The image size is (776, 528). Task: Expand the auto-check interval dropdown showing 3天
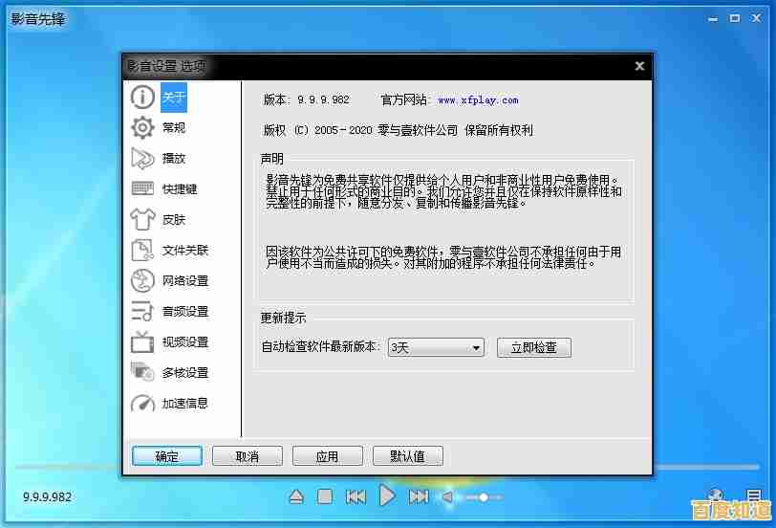pyautogui.click(x=436, y=347)
